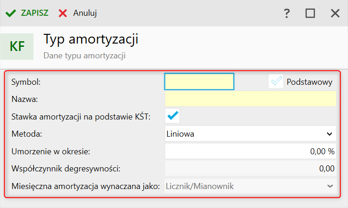Viewport: 348px width, 208px height.
Task: Open help with the question mark icon
Action: pyautogui.click(x=287, y=13)
